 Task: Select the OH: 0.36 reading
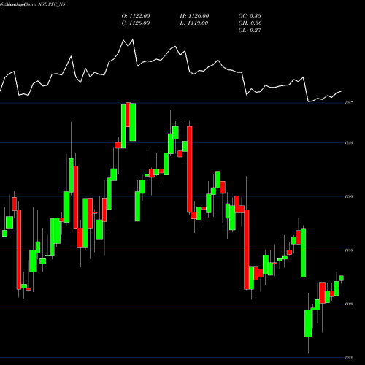(x=250, y=23)
